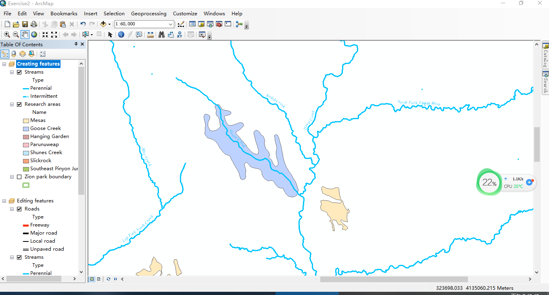The width and height of the screenshot is (549, 295).
Task: Collapse the Editing features data frame
Action: tap(4, 200)
